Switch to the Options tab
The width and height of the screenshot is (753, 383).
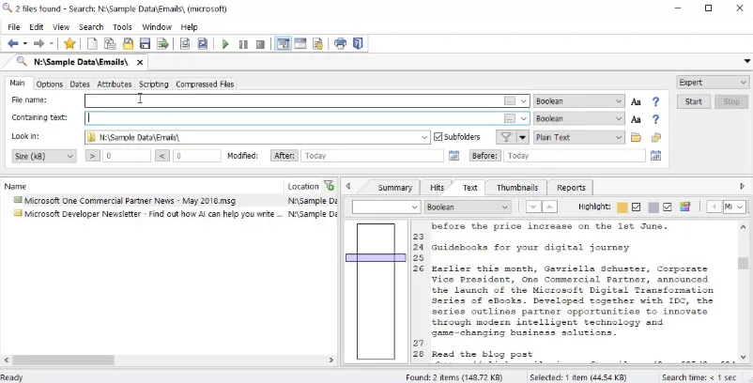pyautogui.click(x=50, y=84)
